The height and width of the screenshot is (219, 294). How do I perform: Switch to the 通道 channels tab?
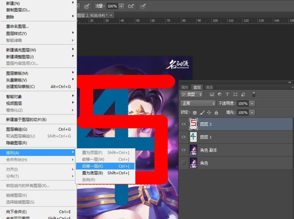[x=209, y=87]
